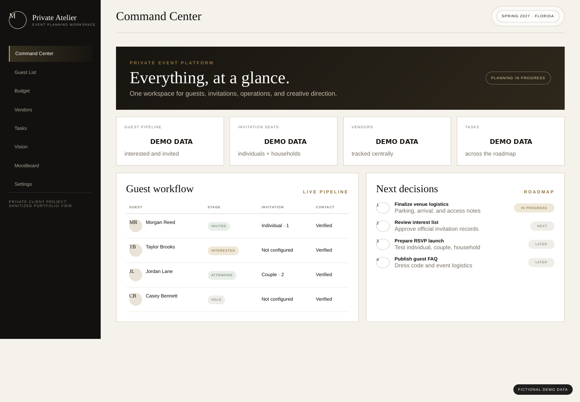The width and height of the screenshot is (580, 402).
Task: Click the In Progress status tag
Action: click(534, 208)
